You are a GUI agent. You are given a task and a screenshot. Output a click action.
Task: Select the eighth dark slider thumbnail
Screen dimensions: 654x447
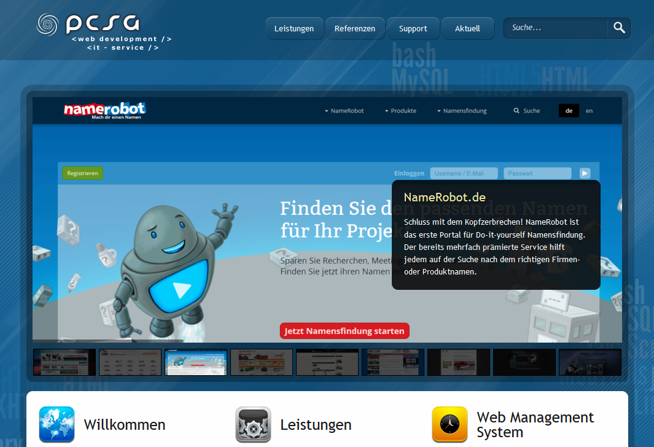click(524, 362)
